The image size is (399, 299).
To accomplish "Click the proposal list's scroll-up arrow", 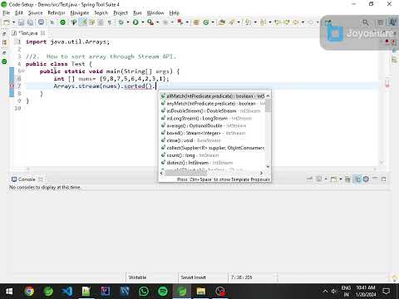I will (x=268, y=96).
